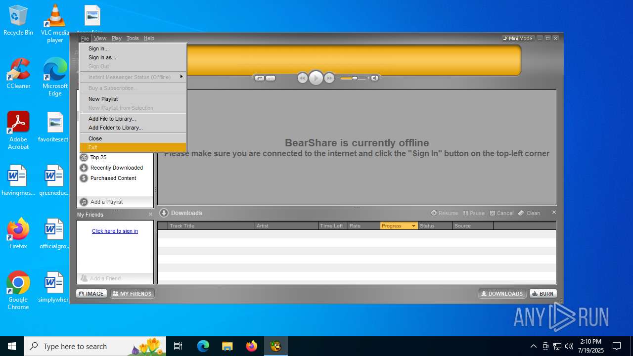633x356 pixels.
Task: Click Progress column sort dropdown arrow
Action: tap(413, 226)
